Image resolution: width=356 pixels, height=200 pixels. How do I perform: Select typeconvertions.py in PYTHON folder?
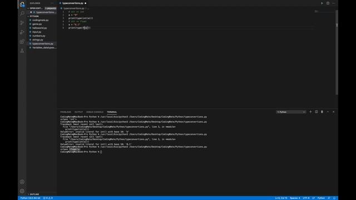(43, 44)
